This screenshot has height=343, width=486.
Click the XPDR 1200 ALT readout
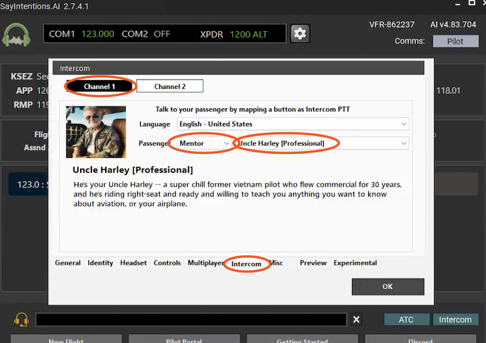coord(234,34)
